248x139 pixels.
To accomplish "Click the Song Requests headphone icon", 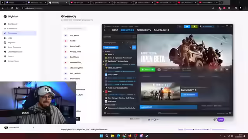I will 5,47.
